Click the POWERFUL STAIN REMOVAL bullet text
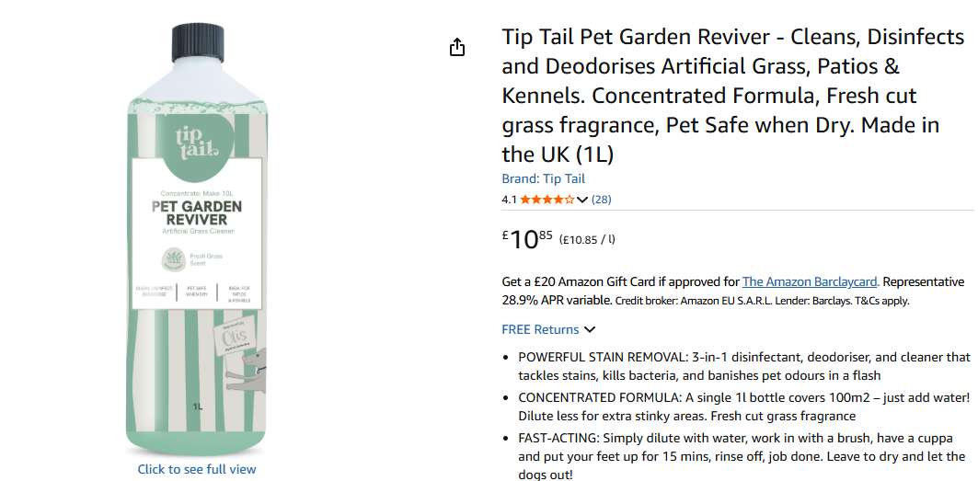 point(744,366)
